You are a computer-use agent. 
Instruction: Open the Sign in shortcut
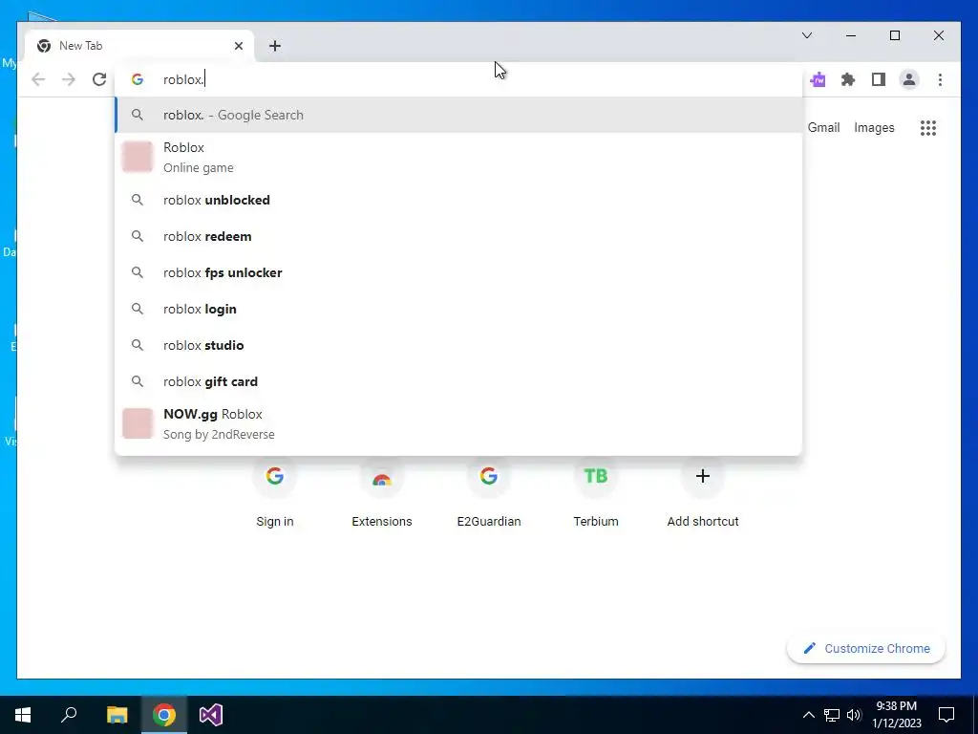[274, 494]
